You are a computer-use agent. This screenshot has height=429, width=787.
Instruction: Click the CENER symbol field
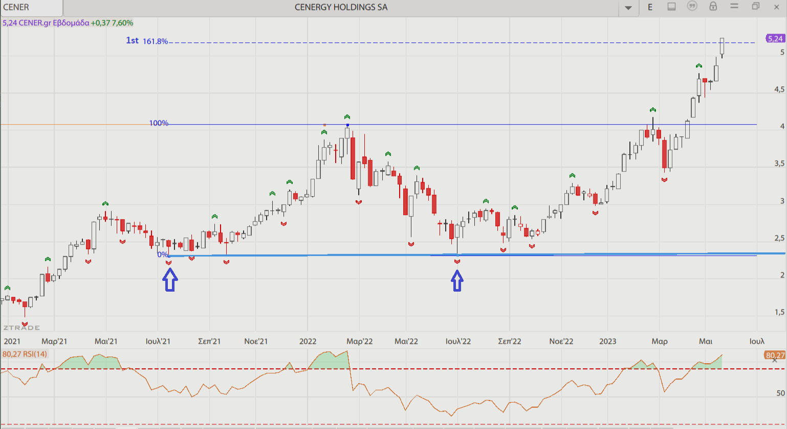32,8
